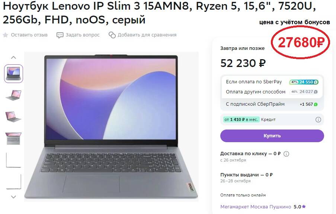Select the second angled laptop thumbnail
The width and height of the screenshot is (336, 214).
click(x=14, y=95)
